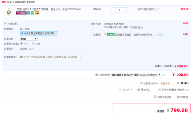Click the unit price 1288.00
Image resolution: width=194 pixels, height=113 pixels.
tap(97, 9)
